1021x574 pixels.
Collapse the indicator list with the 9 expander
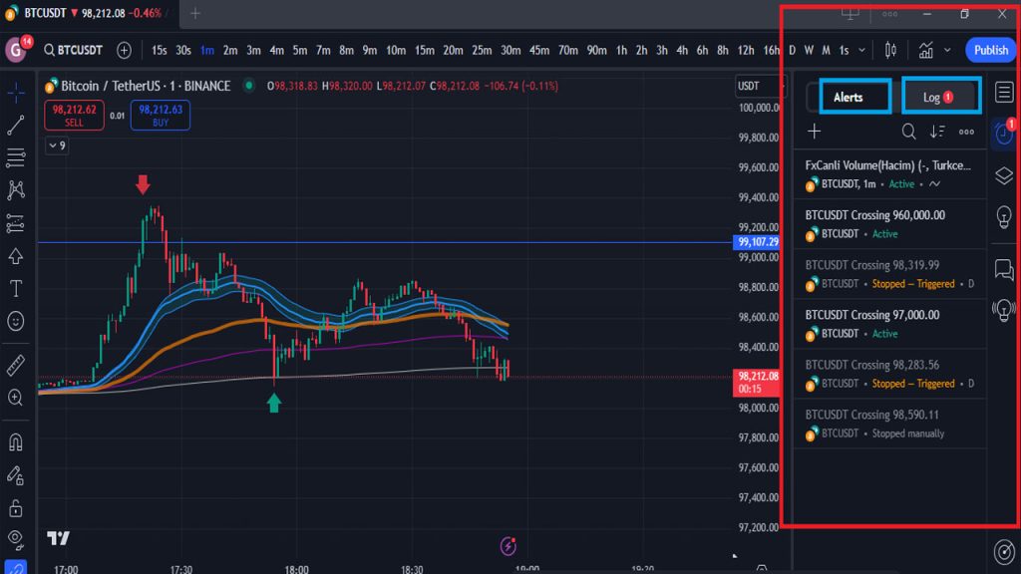click(56, 145)
